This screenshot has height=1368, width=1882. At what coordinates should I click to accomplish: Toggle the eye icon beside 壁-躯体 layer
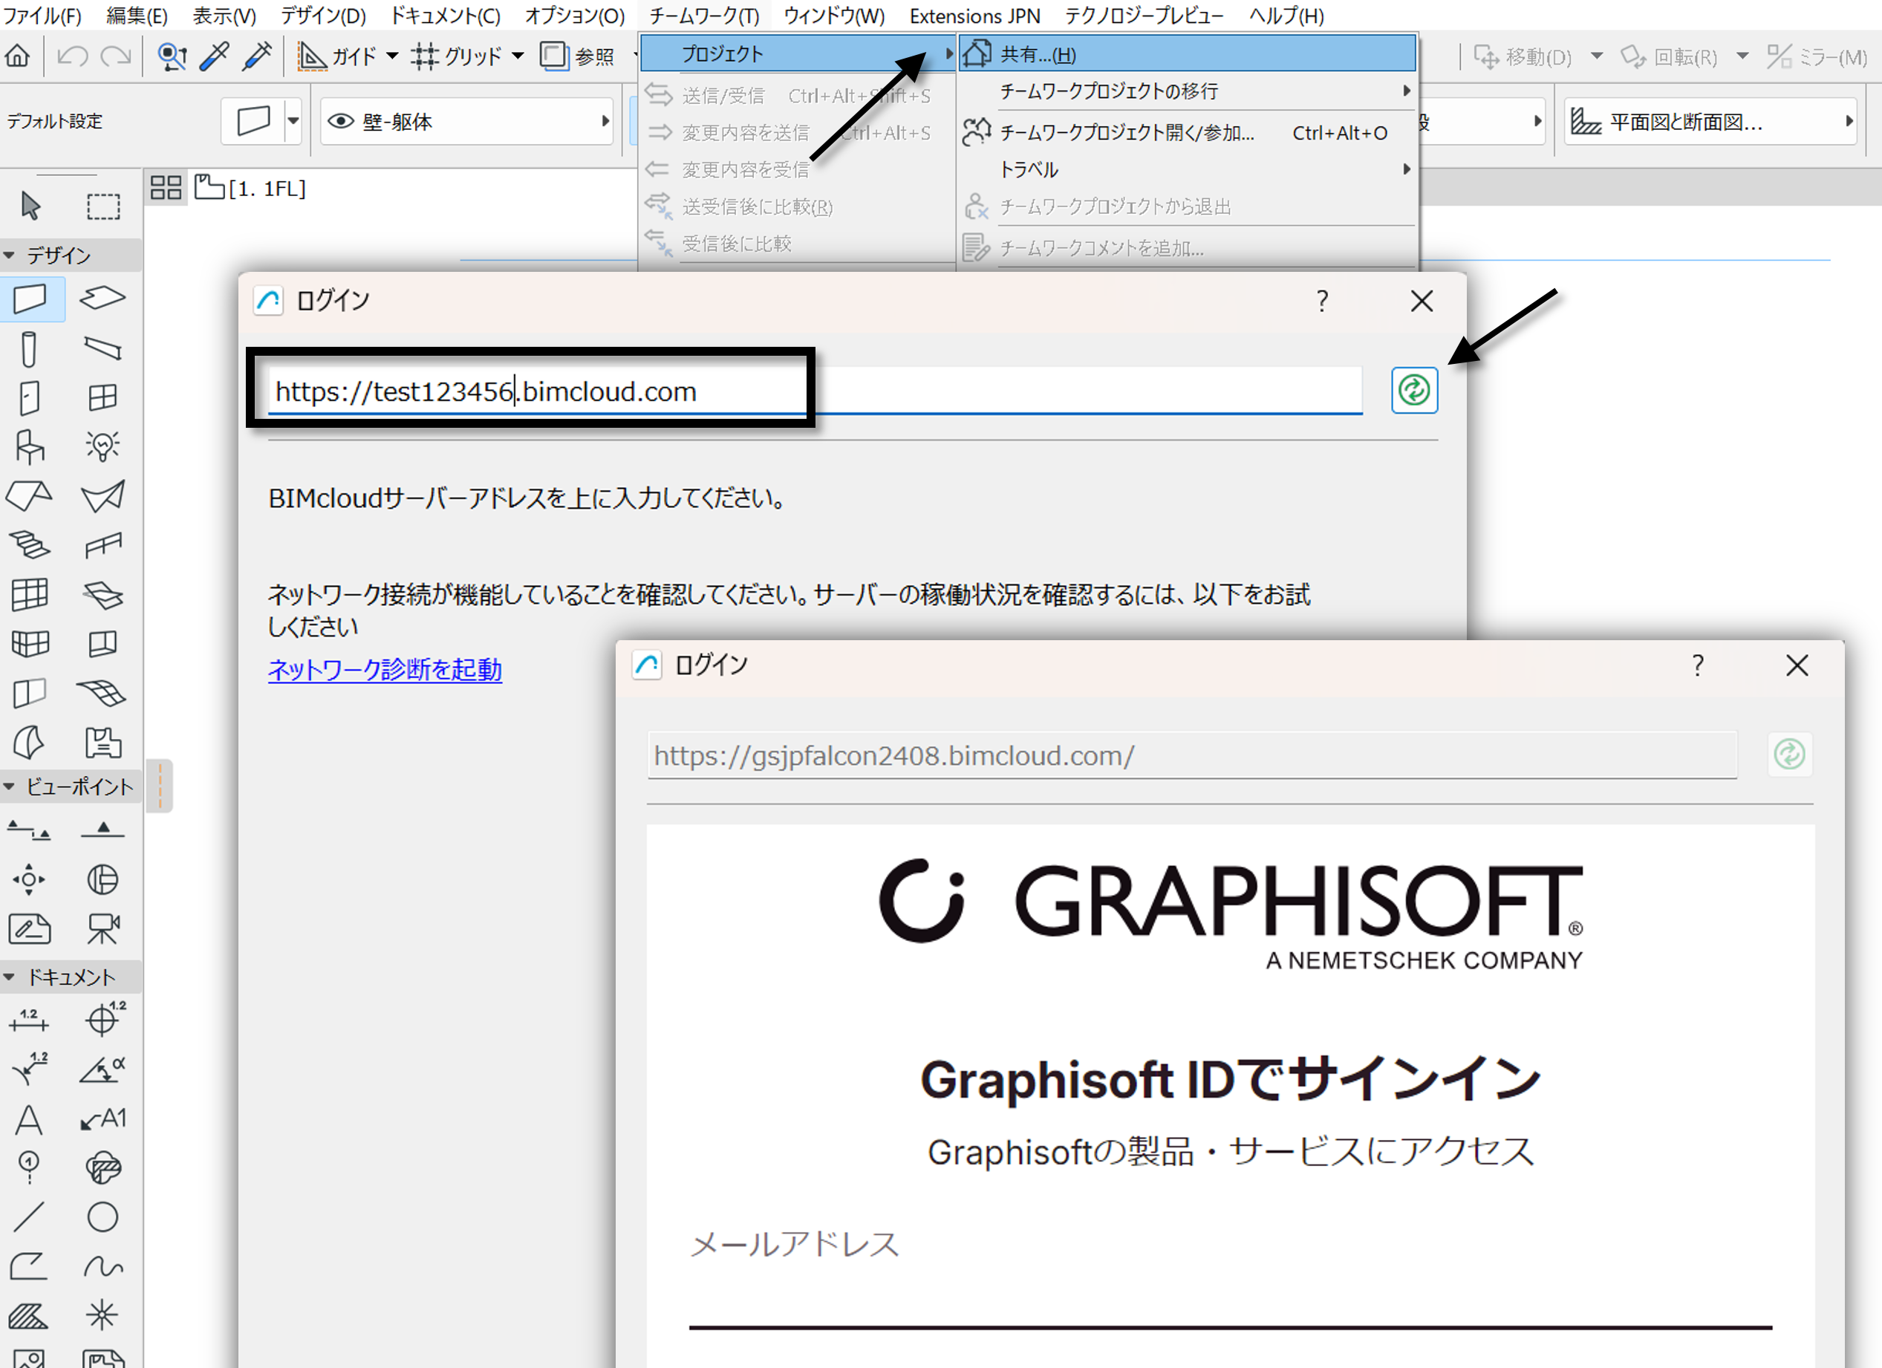click(x=340, y=121)
